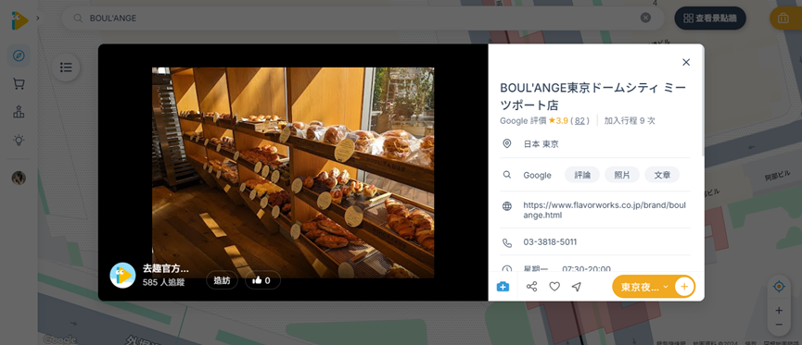Open the app logo home icon
Image resolution: width=802 pixels, height=345 pixels.
19,20
